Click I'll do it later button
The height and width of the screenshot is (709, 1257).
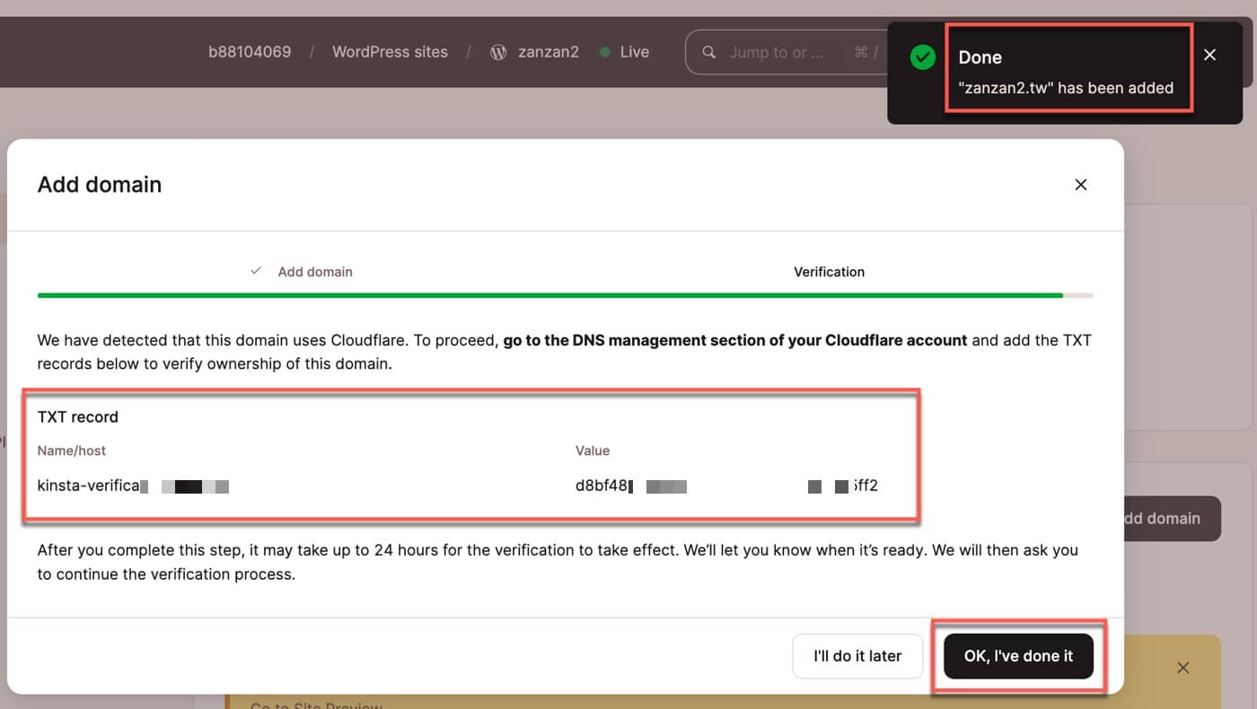(x=857, y=656)
